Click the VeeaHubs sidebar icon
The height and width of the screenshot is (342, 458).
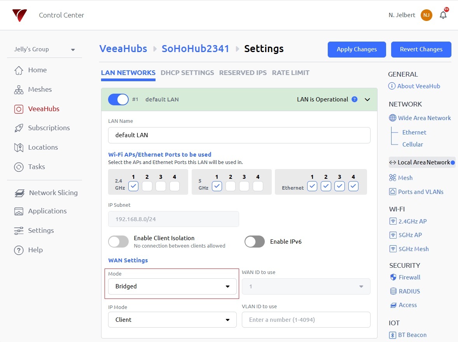(x=19, y=109)
